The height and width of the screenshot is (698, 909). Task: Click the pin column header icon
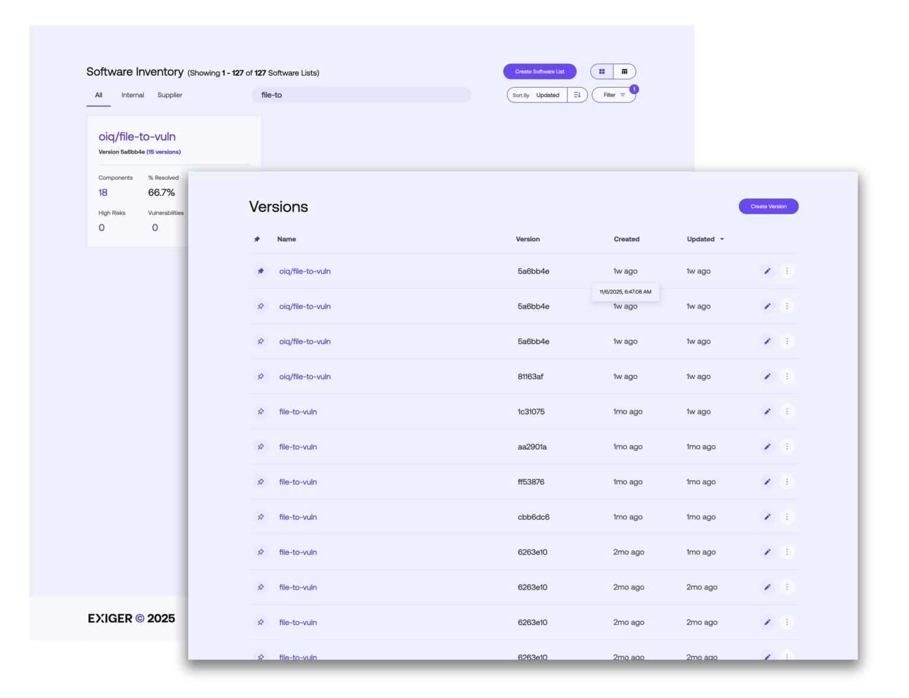pos(257,239)
